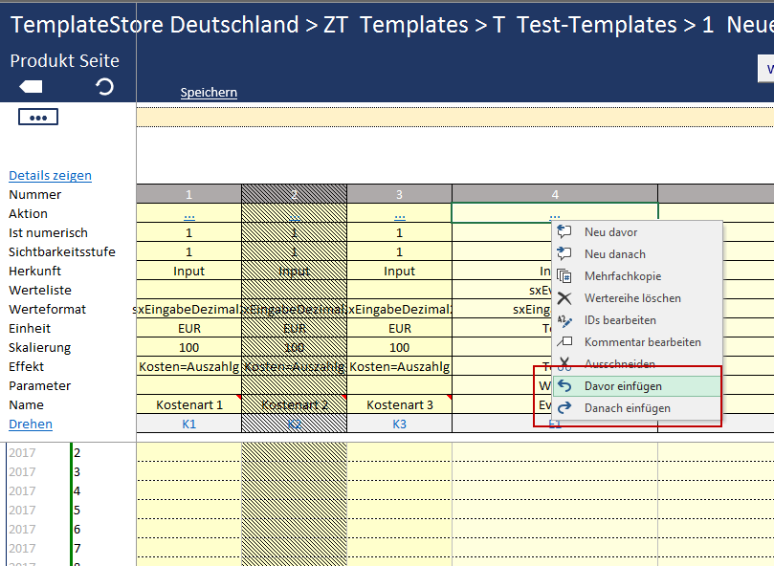Click the Drehen link

tap(31, 424)
